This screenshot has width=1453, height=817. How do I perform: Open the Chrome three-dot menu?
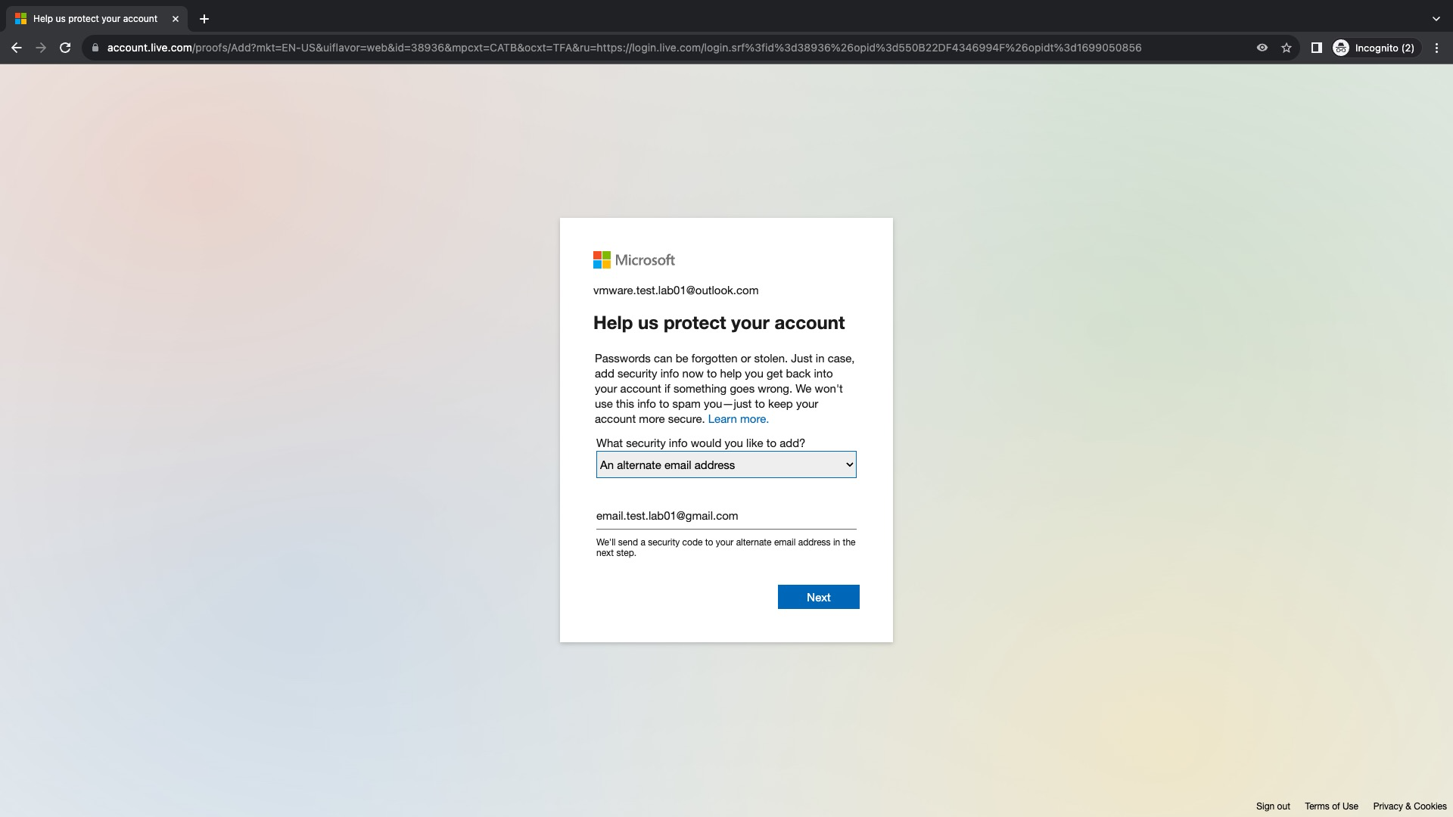pos(1436,47)
